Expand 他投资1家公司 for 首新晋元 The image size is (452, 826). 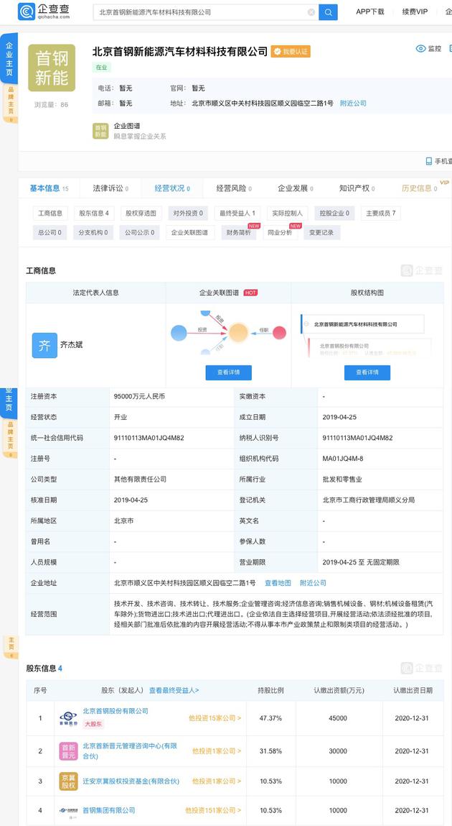point(217,751)
